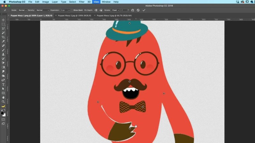Open the Rotate Fixed dropdown

pos(115,10)
